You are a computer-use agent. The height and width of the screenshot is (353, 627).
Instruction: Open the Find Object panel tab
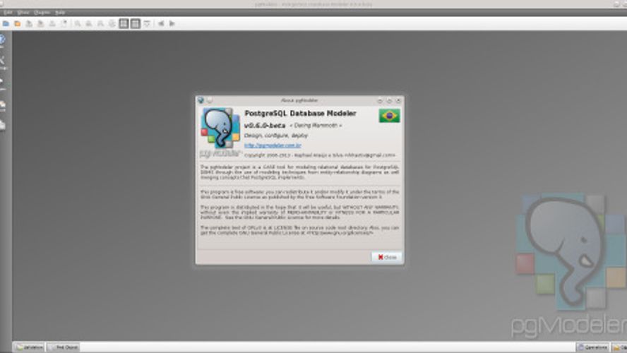63,347
